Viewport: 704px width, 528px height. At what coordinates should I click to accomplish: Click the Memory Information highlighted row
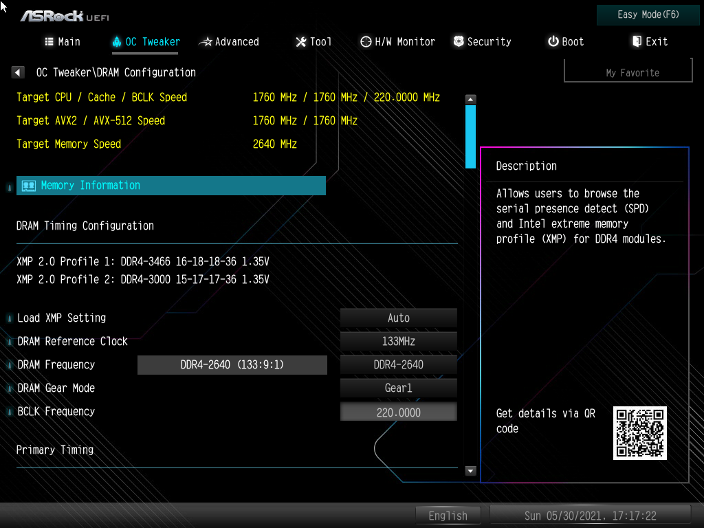click(170, 185)
